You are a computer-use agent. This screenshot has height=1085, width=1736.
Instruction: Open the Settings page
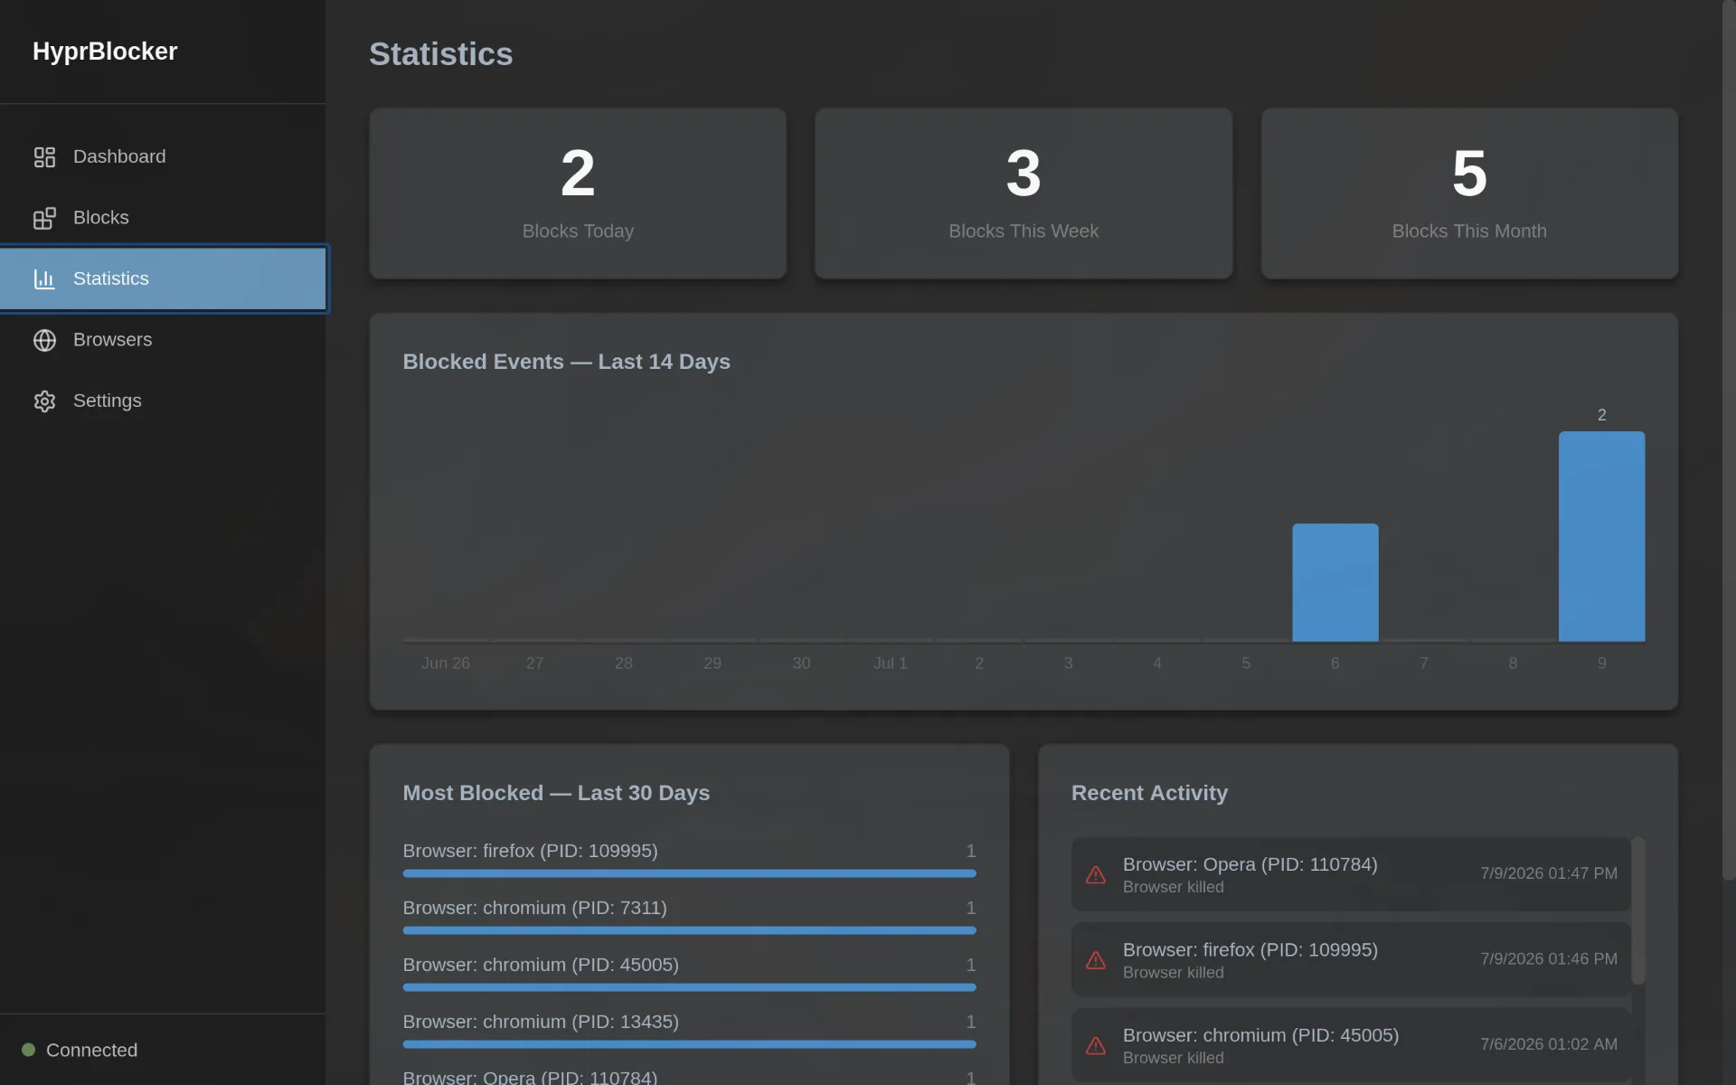[163, 401]
